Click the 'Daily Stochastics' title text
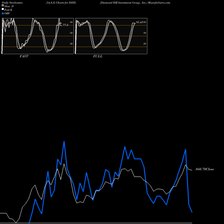This screenshot has width=224, height=224. (x=12, y=3)
